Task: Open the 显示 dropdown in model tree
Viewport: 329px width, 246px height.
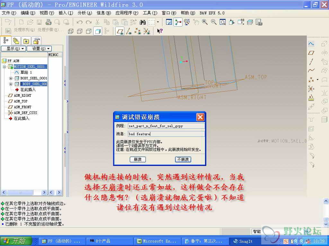Action: [x=13, y=49]
